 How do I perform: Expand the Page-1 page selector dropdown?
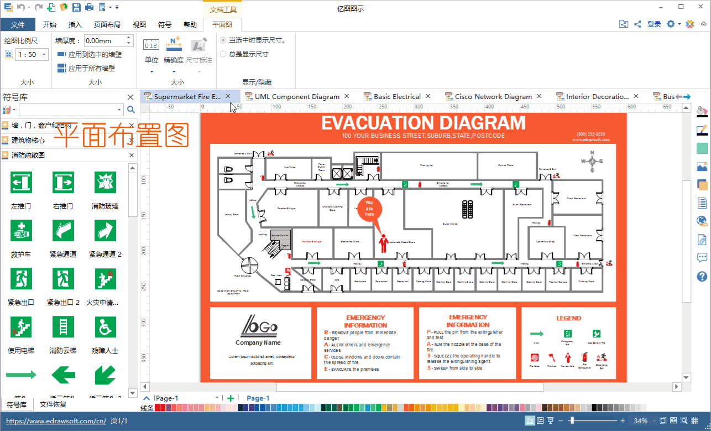click(x=217, y=398)
